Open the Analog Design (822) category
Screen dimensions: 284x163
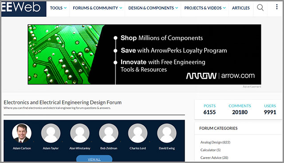215,142
